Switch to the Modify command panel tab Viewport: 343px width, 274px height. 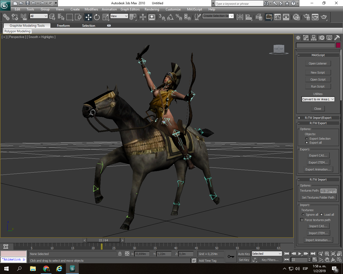pyautogui.click(x=306, y=38)
